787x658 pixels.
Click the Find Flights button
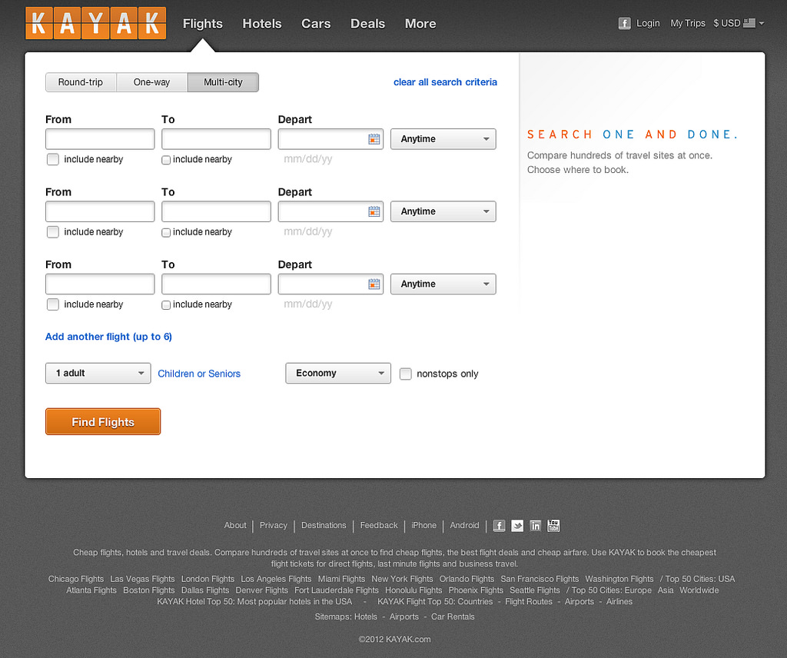coord(102,421)
